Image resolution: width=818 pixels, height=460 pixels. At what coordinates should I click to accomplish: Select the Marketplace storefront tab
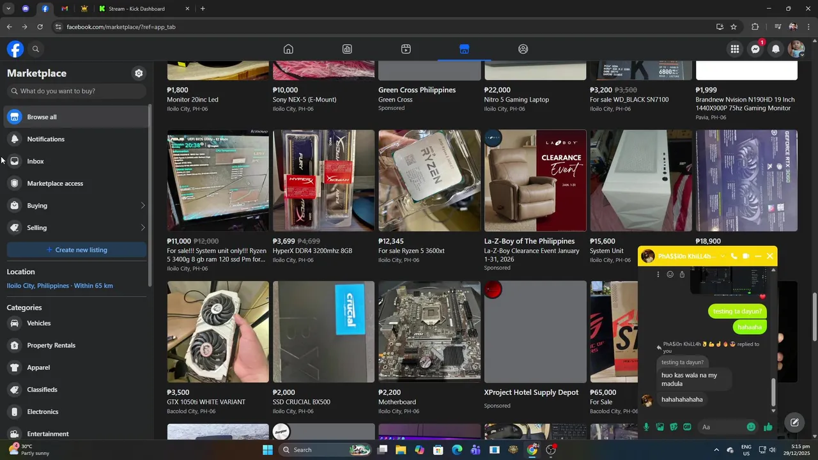click(465, 49)
